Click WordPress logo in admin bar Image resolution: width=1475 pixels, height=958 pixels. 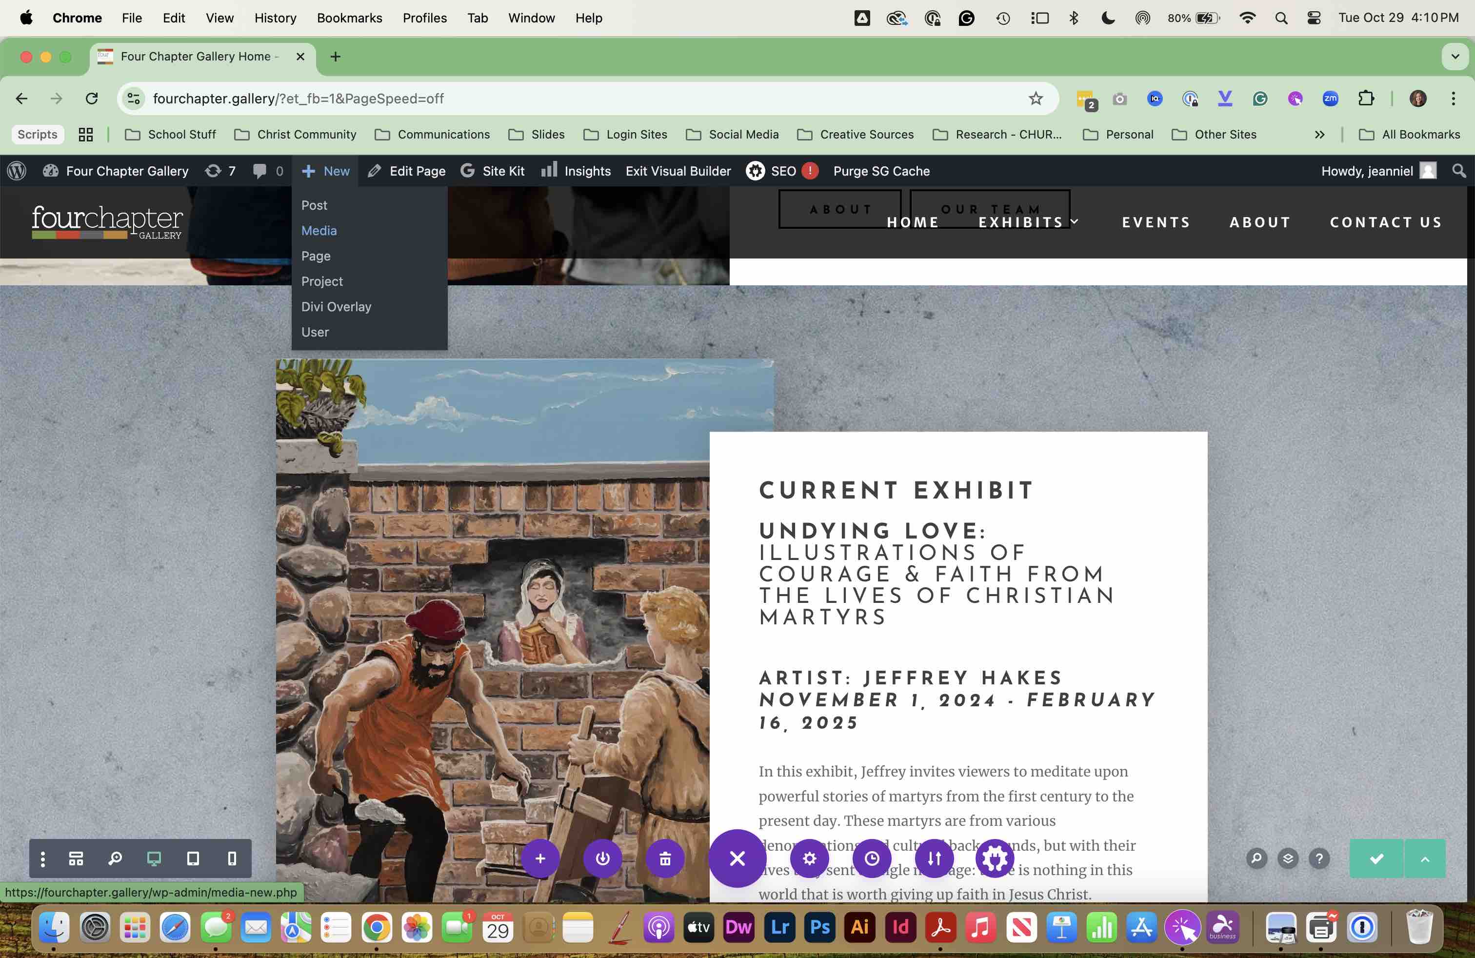pyautogui.click(x=17, y=171)
